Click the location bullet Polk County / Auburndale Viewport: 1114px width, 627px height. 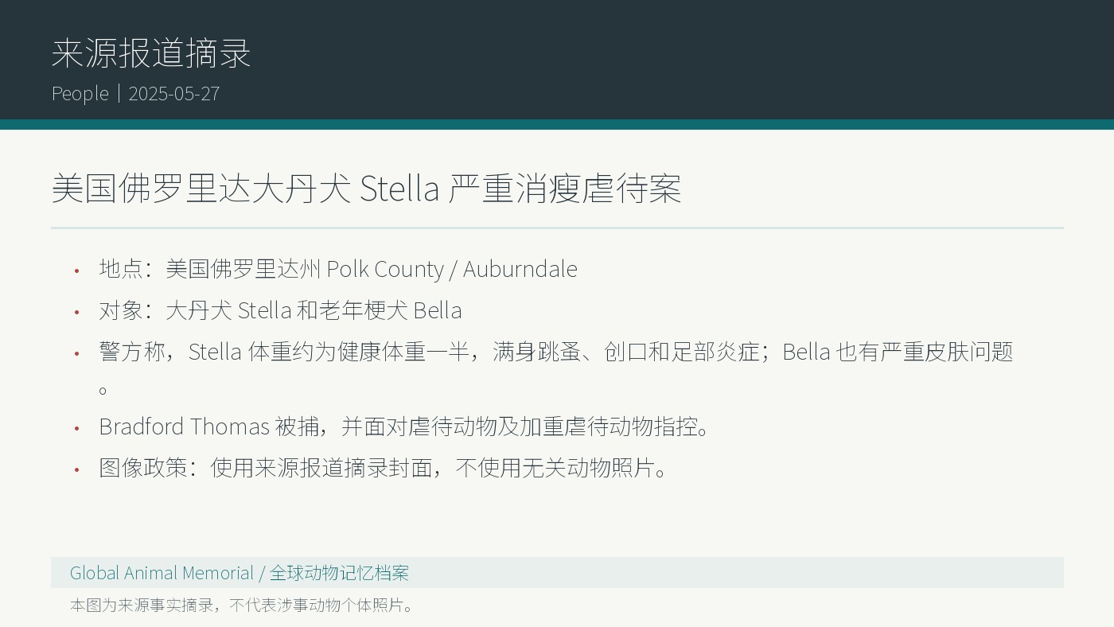point(338,269)
